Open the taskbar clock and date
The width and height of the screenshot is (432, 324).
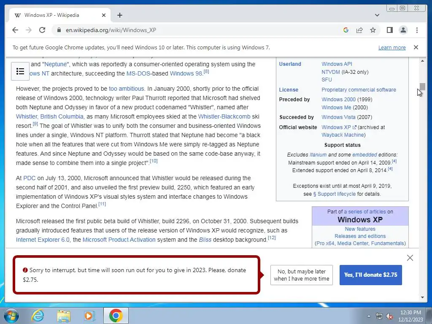click(410, 316)
